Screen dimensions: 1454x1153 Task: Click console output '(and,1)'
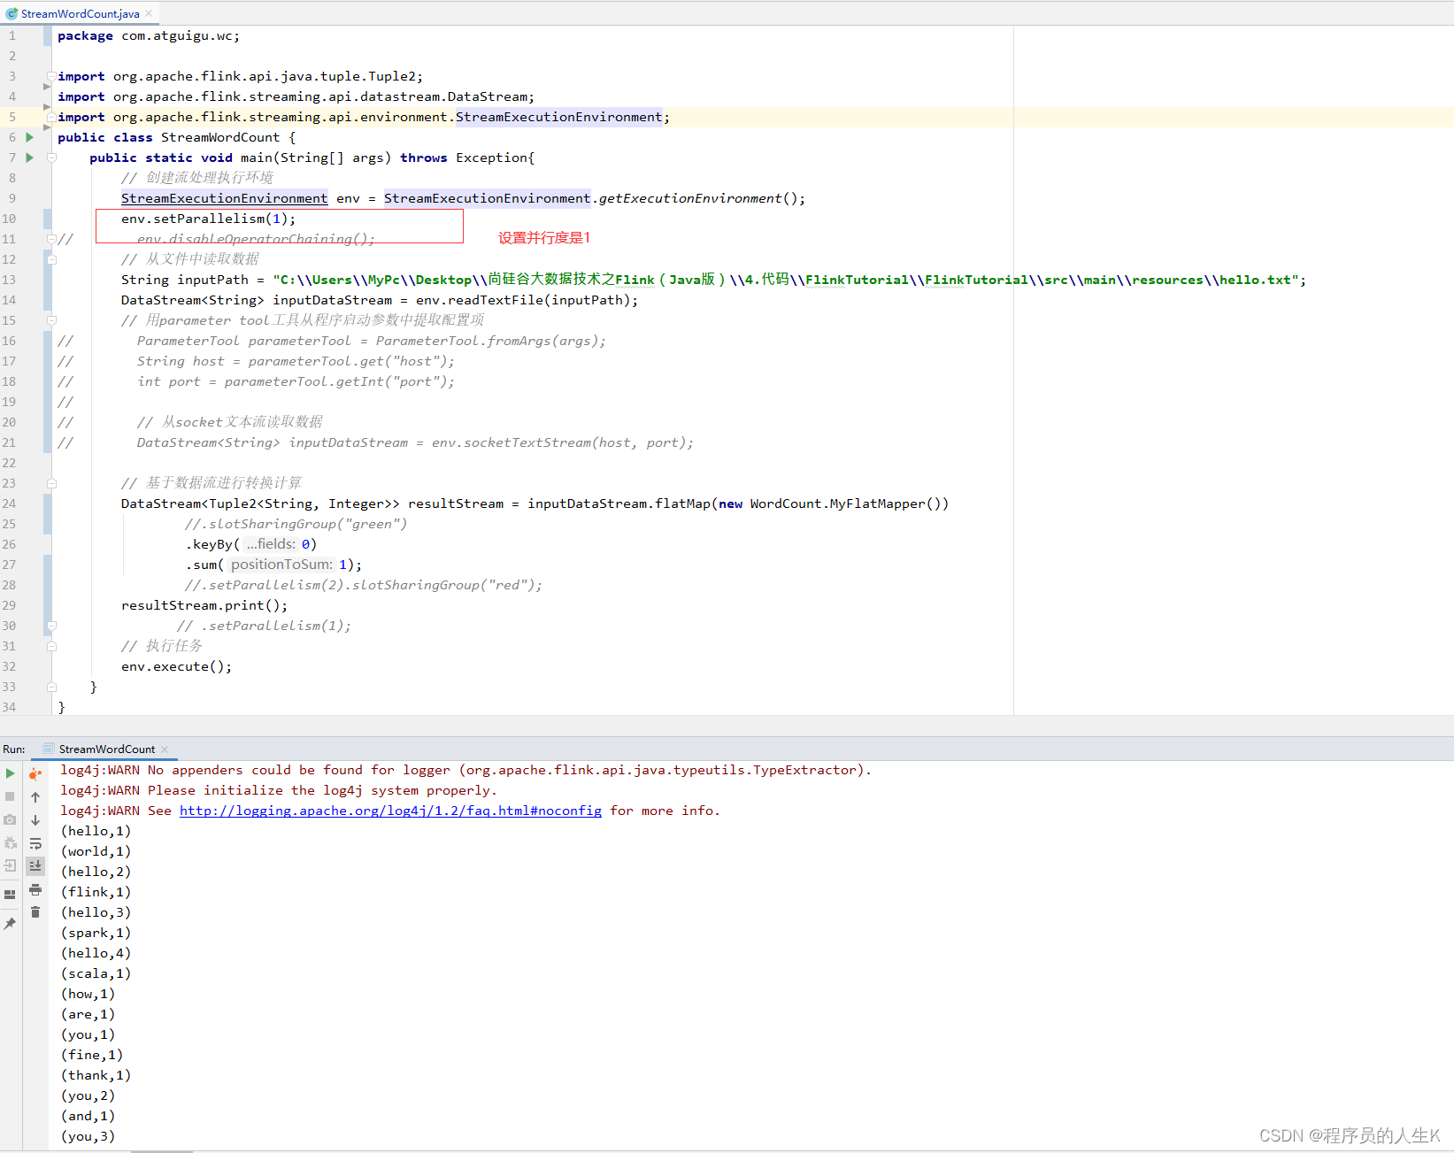[88, 1116]
